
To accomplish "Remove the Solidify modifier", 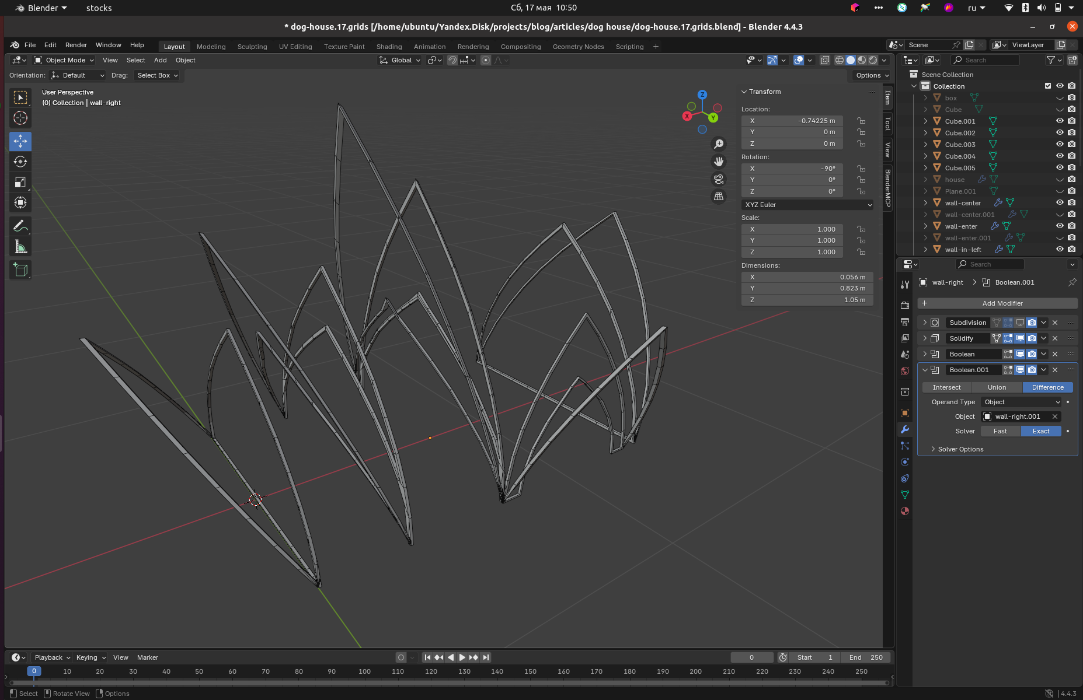I will pos(1055,338).
